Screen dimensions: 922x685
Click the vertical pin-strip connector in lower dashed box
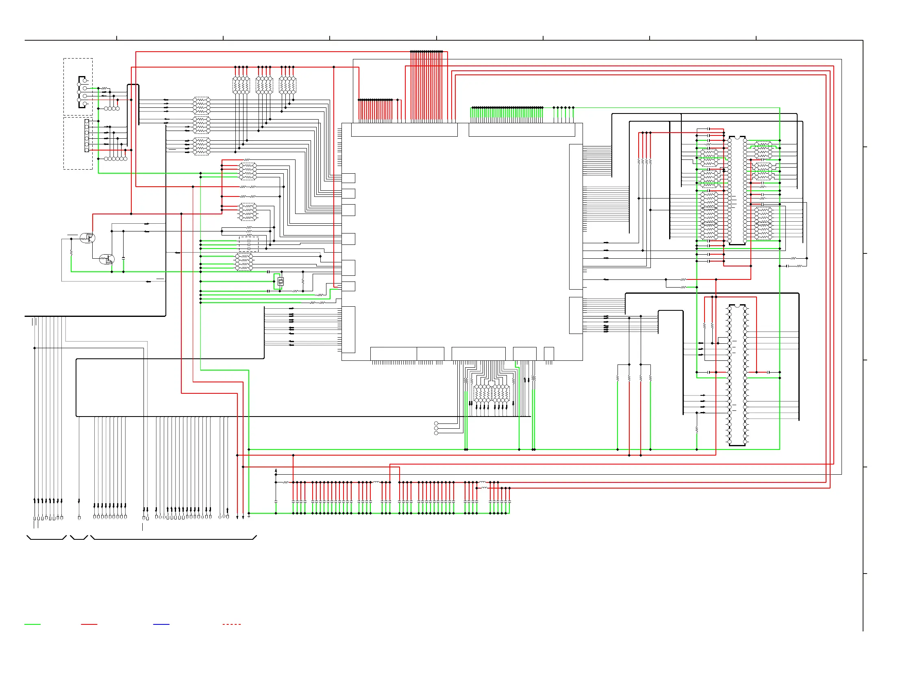(x=87, y=135)
